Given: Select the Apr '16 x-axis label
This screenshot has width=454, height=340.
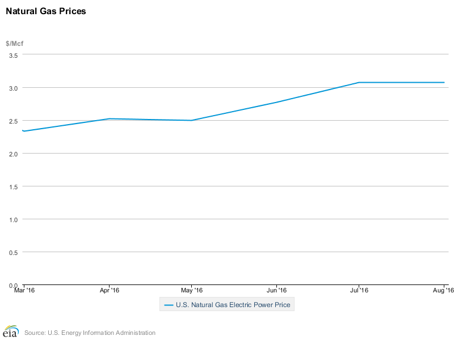Looking at the screenshot, I should (x=109, y=290).
